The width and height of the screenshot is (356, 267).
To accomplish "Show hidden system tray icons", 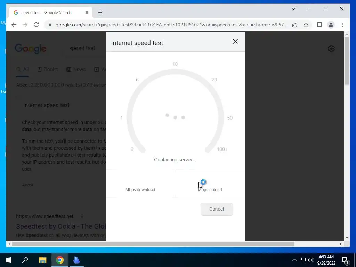I will tap(294, 260).
